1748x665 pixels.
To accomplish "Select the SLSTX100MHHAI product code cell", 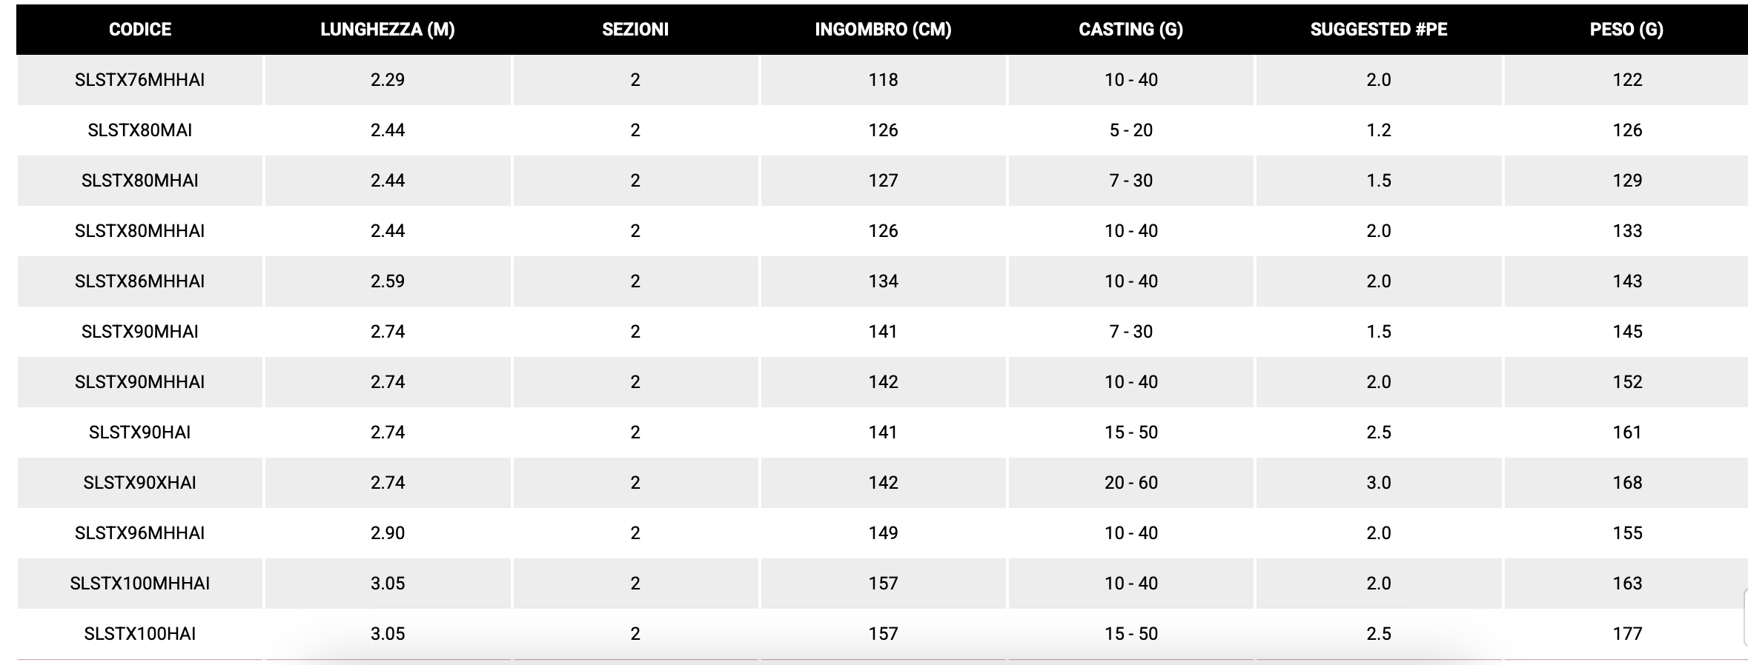I will [140, 584].
